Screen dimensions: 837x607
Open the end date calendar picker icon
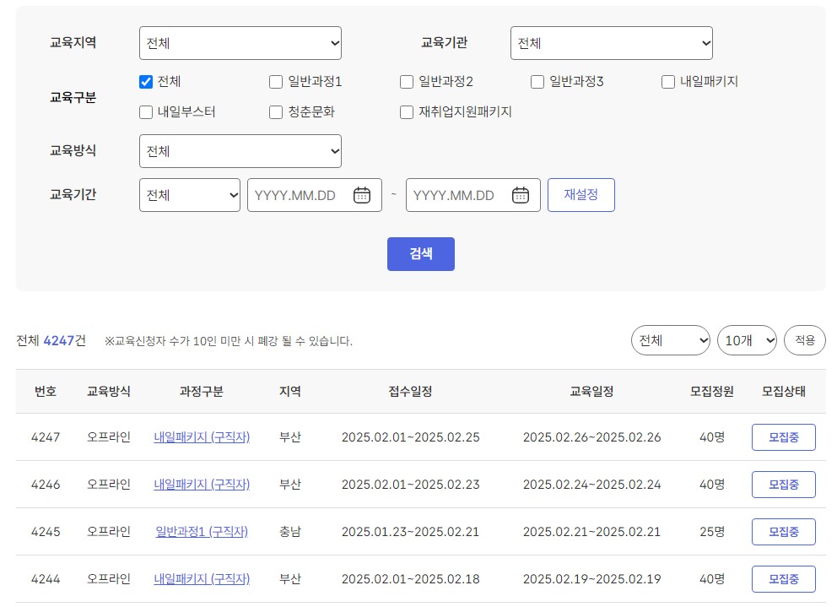(x=521, y=195)
